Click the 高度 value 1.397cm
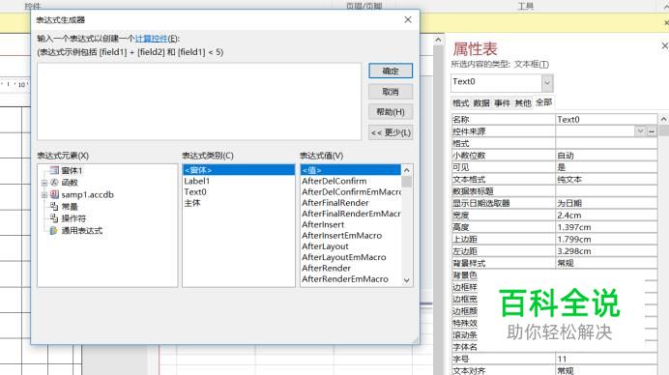Image resolution: width=669 pixels, height=375 pixels. pos(606,227)
